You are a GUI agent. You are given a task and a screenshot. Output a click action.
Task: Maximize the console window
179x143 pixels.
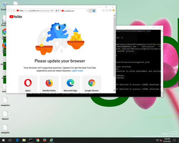154,28
